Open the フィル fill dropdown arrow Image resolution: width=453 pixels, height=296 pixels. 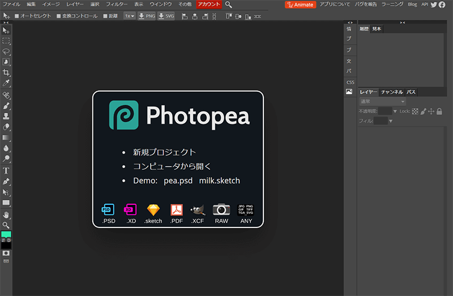391,121
